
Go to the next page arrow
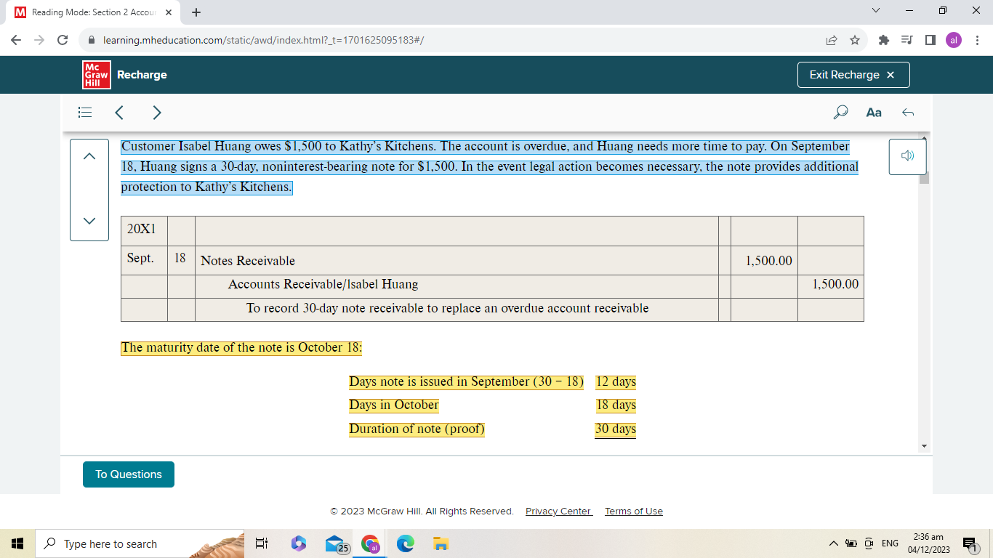pyautogui.click(x=157, y=113)
